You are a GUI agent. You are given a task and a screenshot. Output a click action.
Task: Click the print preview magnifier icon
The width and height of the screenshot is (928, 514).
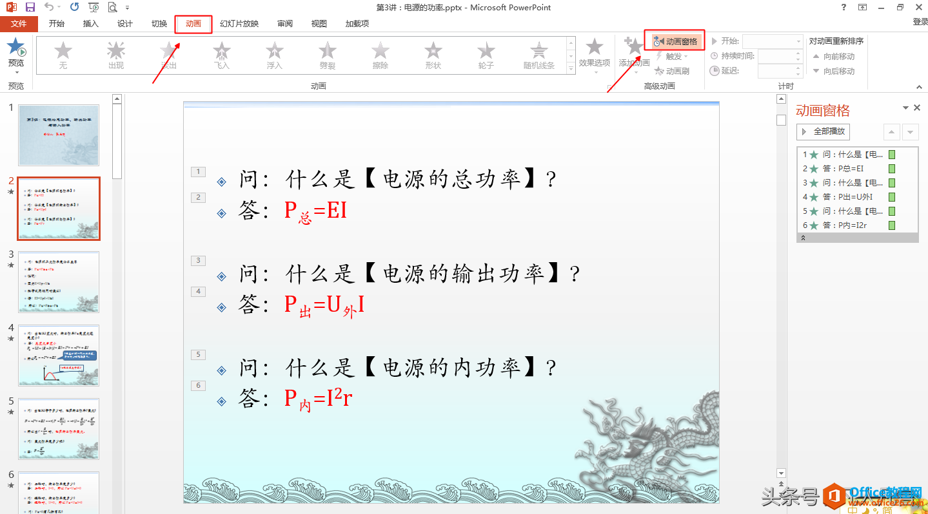click(x=113, y=7)
